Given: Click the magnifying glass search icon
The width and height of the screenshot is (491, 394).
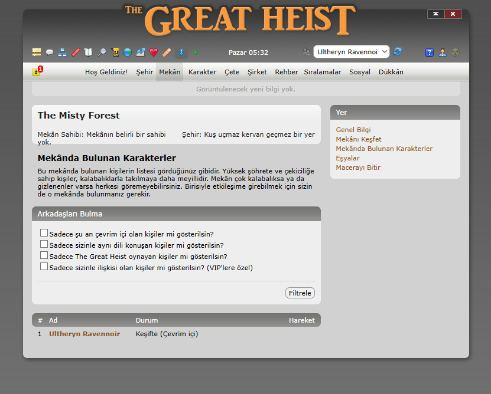Looking at the screenshot, I should click(102, 52).
